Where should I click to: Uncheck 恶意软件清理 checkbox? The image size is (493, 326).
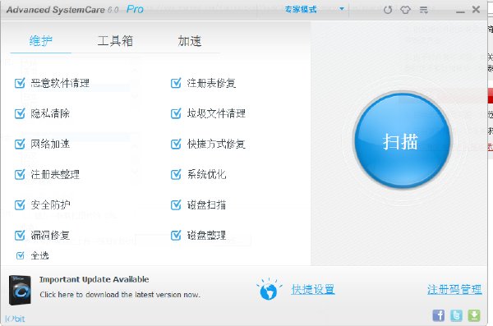pos(20,83)
